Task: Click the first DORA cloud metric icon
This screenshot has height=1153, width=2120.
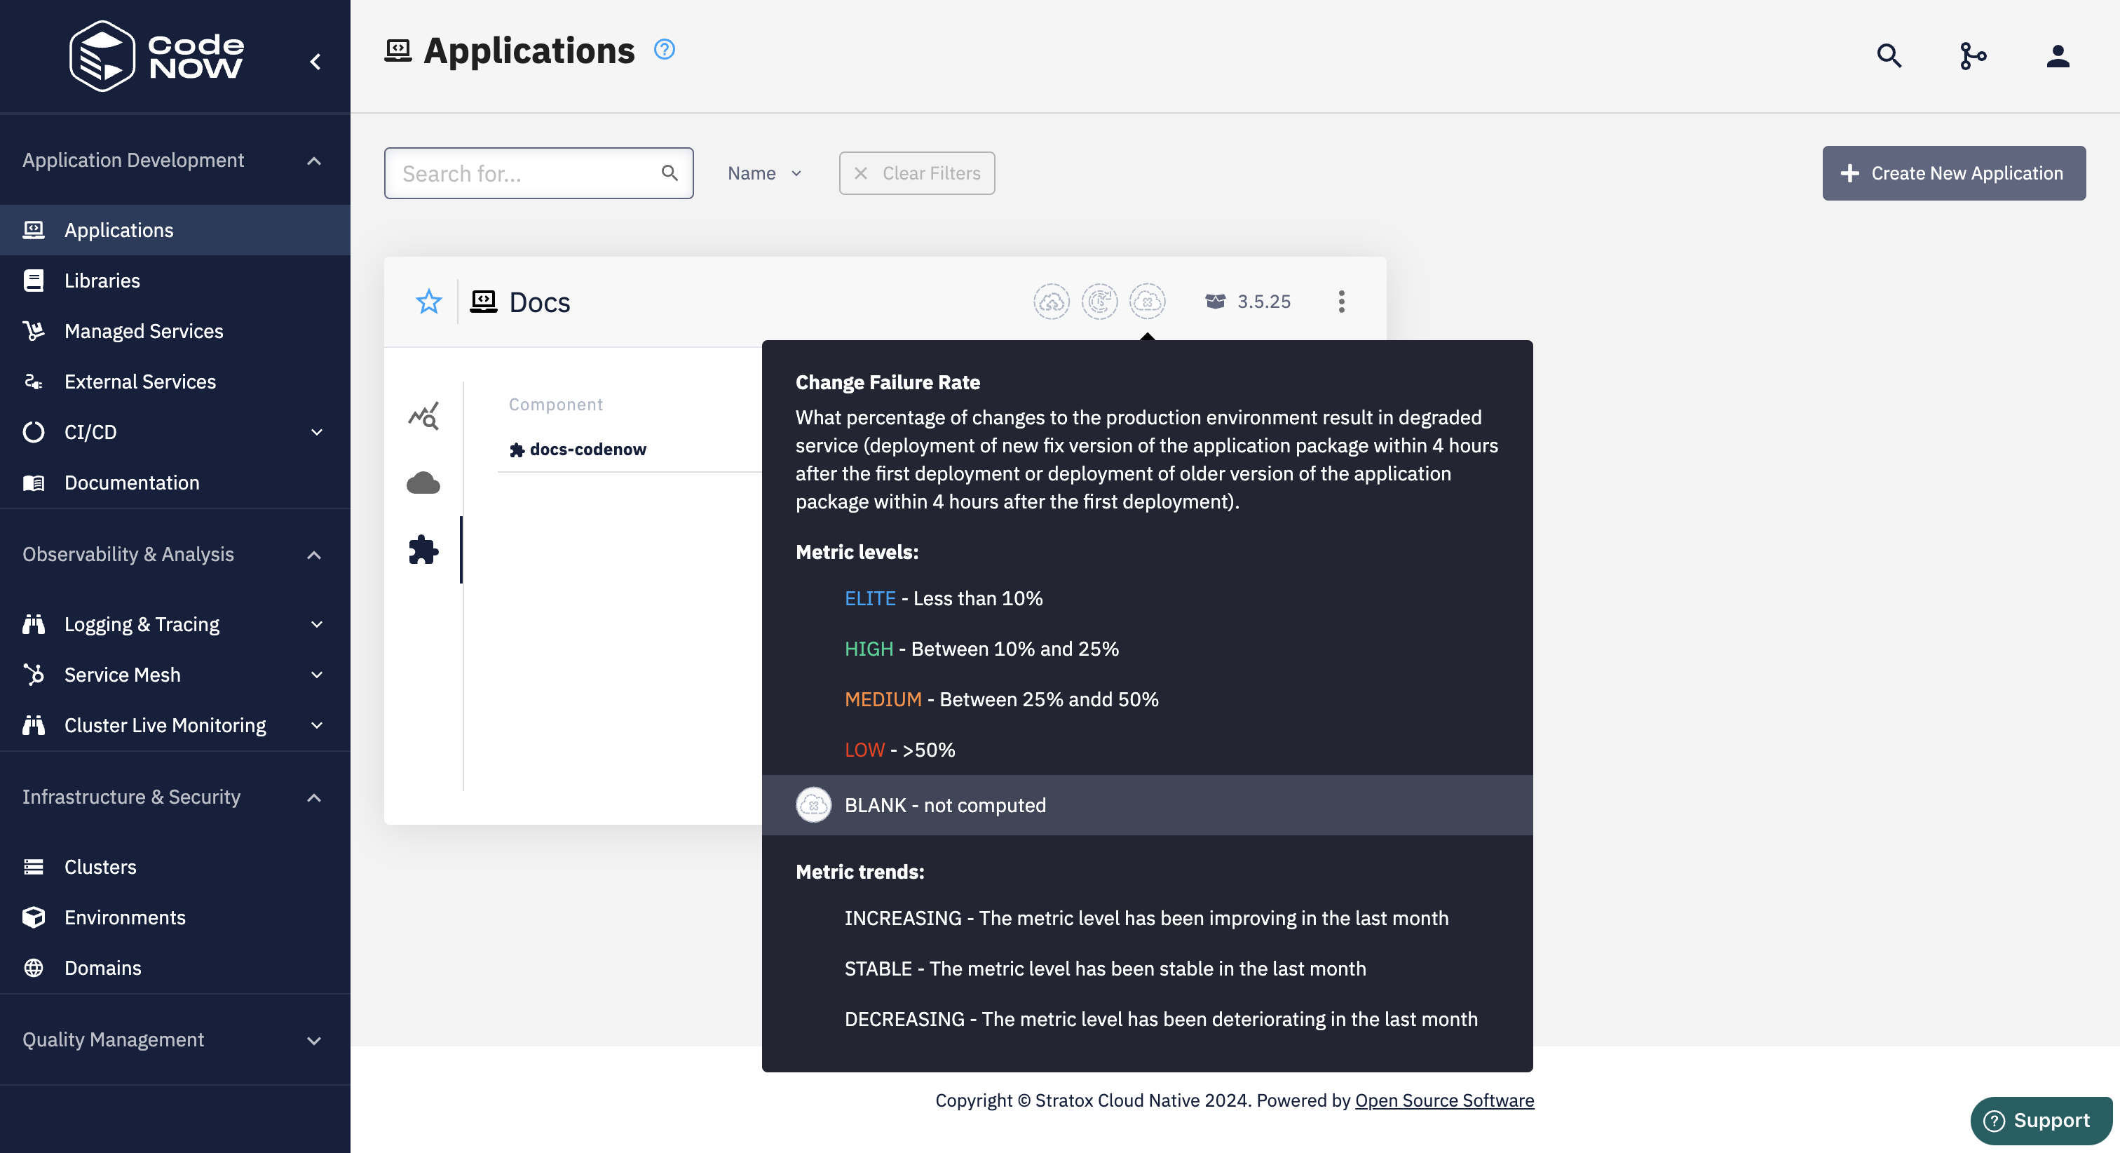Action: click(1051, 302)
